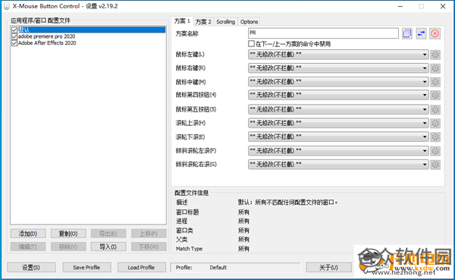
Task: Open gear settings for 鼠标左键(L)
Action: (x=435, y=55)
